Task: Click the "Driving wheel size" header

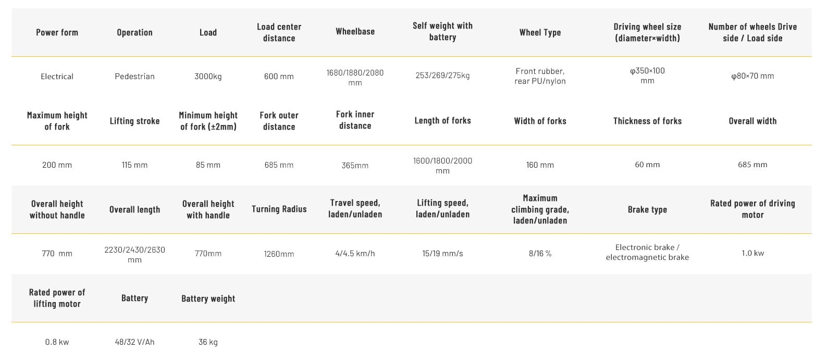Action: tap(647, 32)
